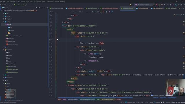The height and width of the screenshot is (104, 185).
Task: Click the UTF-8 encoding status entry
Action: [146, 102]
